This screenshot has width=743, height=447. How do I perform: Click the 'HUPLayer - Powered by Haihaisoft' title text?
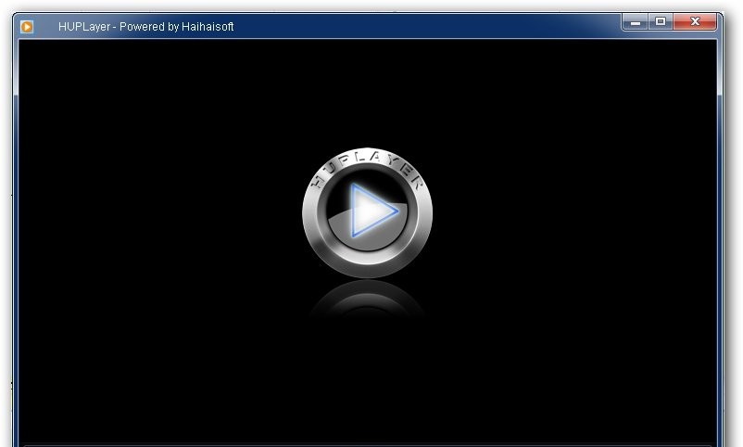[146, 27]
